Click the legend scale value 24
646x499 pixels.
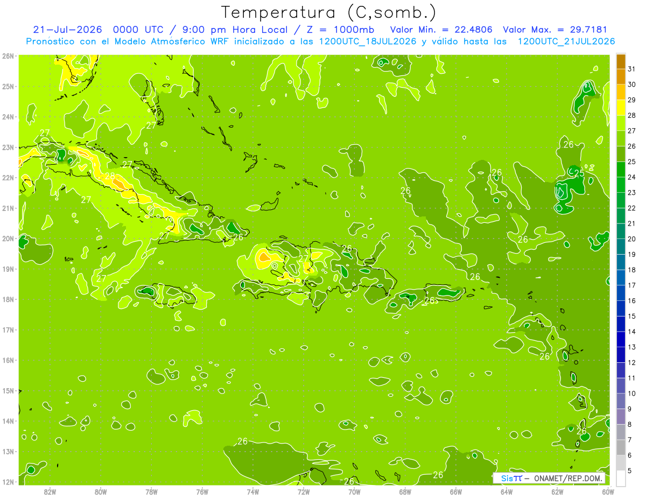tap(631, 177)
